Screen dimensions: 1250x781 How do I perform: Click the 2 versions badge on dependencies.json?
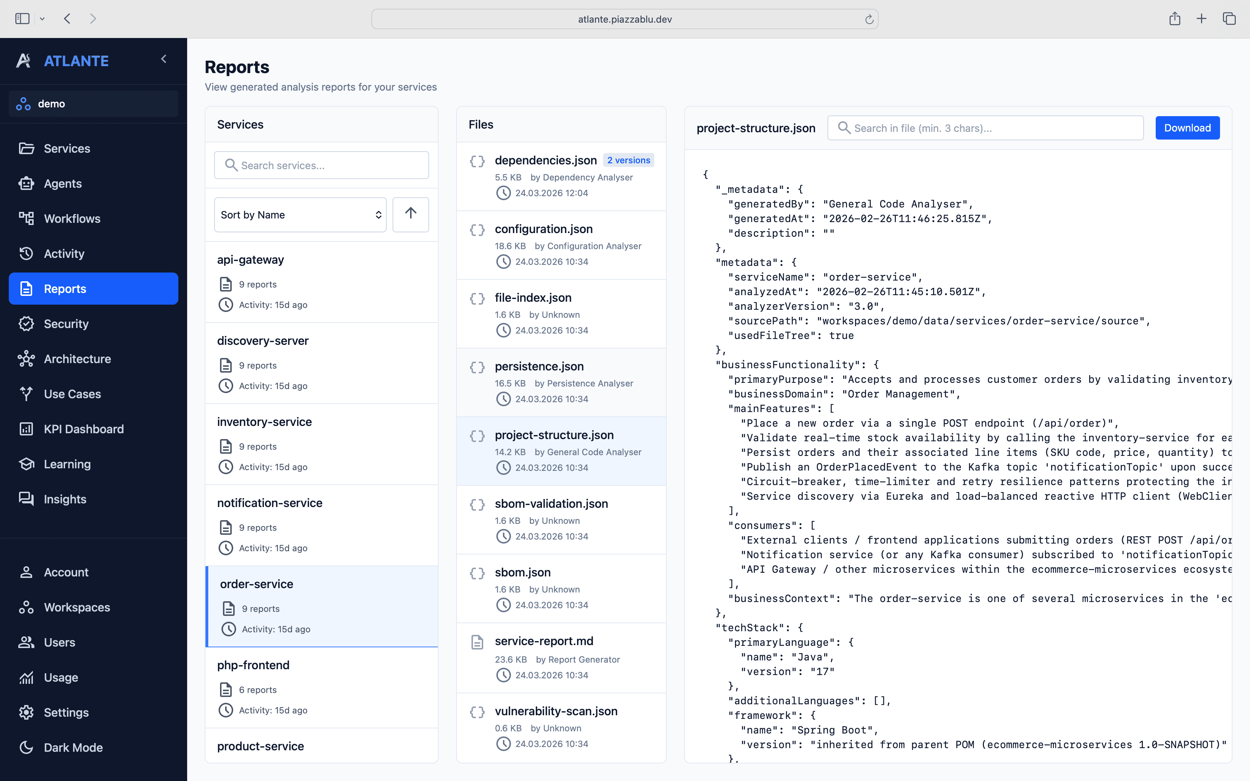point(628,160)
